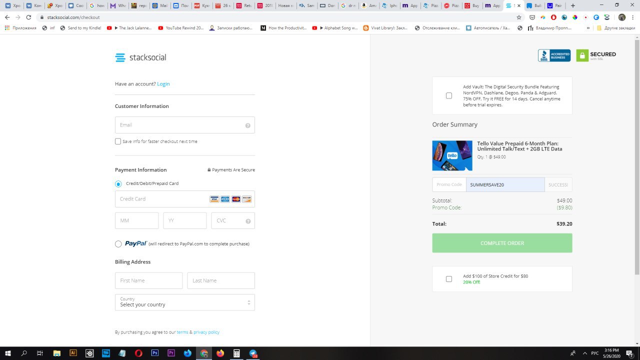Click the Complete Order button
Viewport: 640px width, 360px height.
pos(502,243)
